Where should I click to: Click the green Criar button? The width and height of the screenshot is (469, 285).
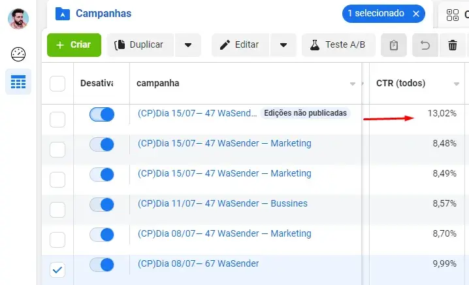(x=74, y=45)
